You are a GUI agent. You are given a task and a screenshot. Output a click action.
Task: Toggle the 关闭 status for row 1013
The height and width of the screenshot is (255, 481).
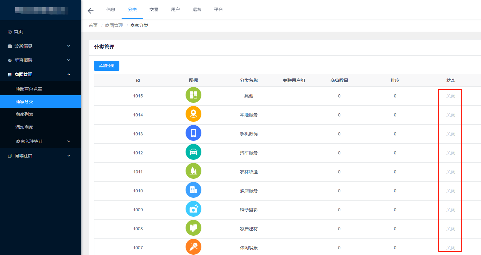(451, 134)
